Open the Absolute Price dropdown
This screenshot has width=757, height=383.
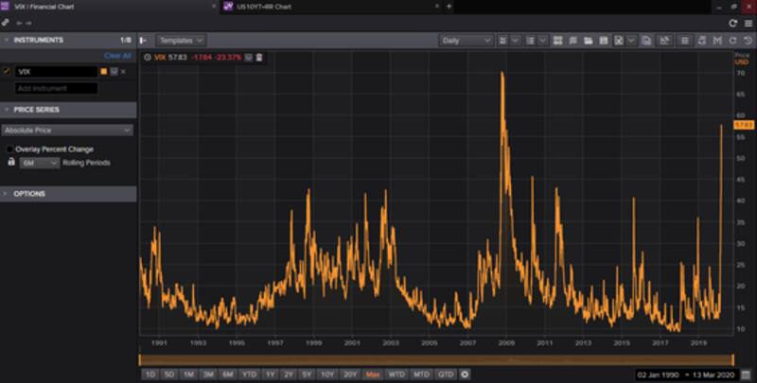[x=66, y=130]
